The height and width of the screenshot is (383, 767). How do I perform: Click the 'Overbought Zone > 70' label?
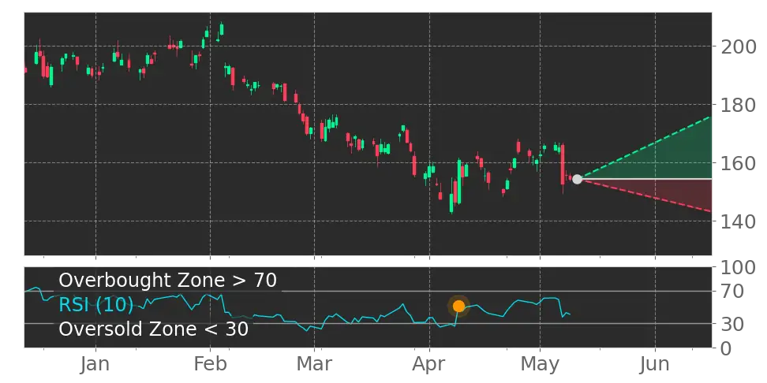tap(168, 281)
